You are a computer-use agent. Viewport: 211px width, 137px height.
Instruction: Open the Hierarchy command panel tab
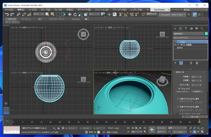tap(186, 29)
